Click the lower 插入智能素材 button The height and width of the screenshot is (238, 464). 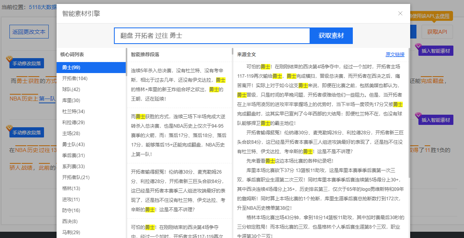click(436, 120)
